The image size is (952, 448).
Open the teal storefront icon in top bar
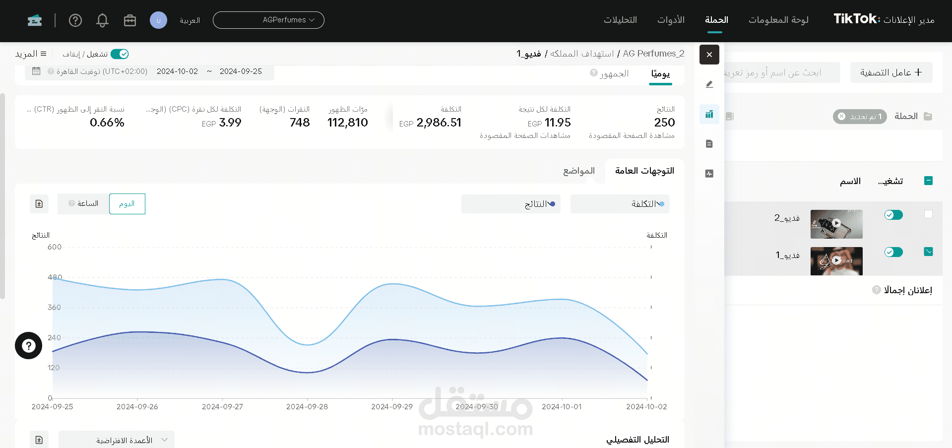[35, 20]
